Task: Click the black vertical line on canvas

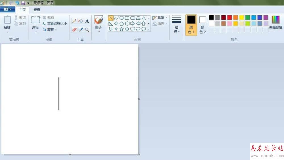Action: [59, 94]
